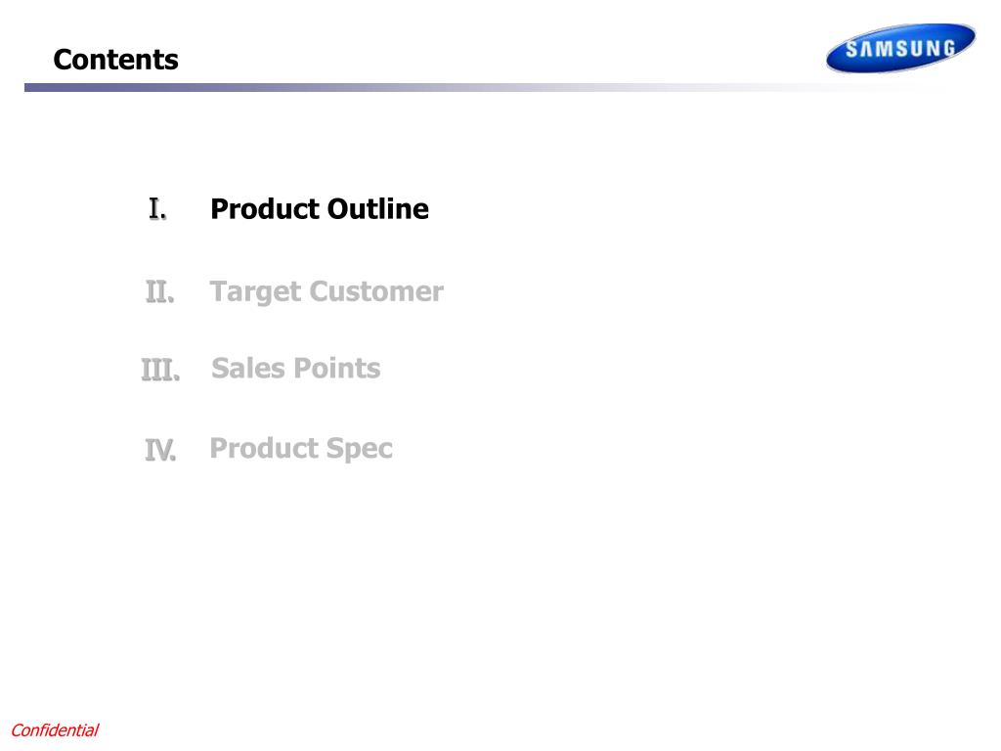Jump to the Product Spec section
The width and height of the screenshot is (1001, 751).
301,449
